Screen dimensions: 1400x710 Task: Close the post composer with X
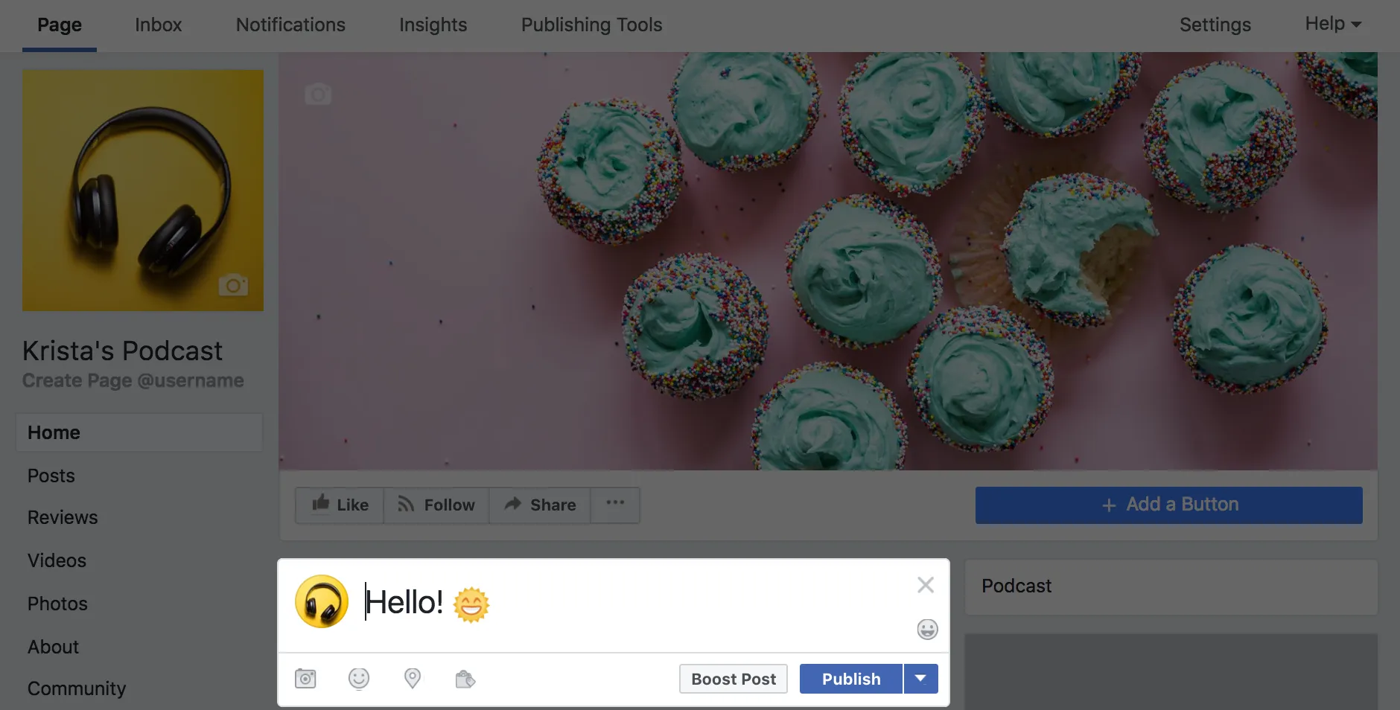tap(926, 585)
